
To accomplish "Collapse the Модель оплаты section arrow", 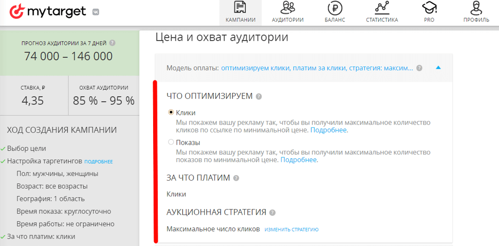I will (x=438, y=68).
